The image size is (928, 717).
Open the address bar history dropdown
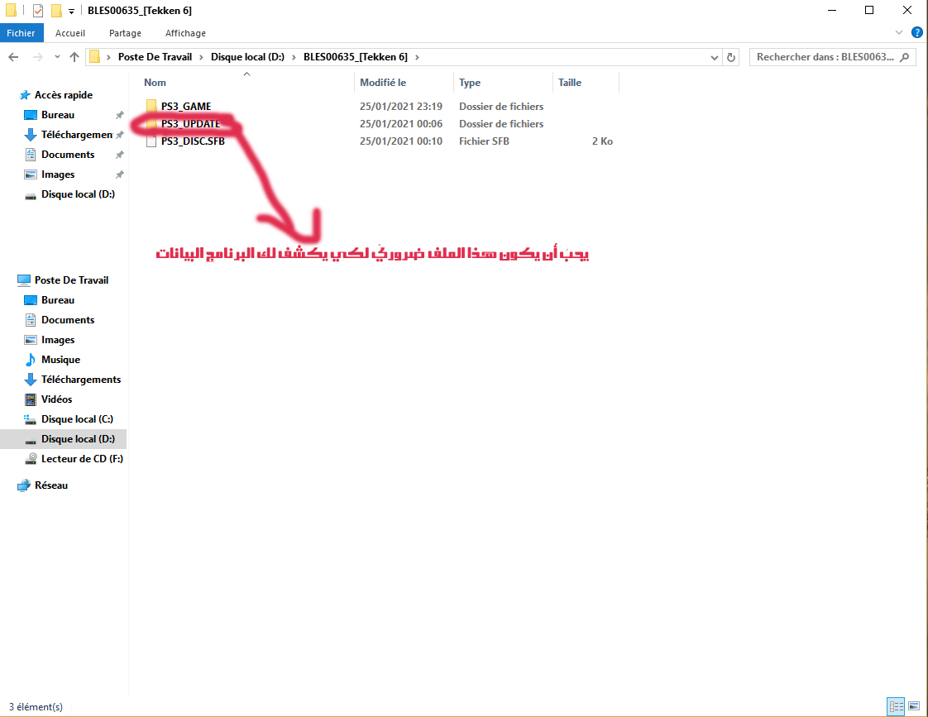[x=715, y=57]
